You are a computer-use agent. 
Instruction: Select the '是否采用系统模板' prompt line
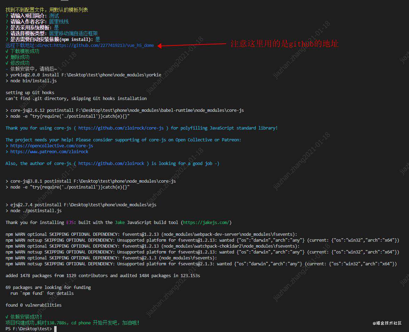pyautogui.click(x=32, y=28)
